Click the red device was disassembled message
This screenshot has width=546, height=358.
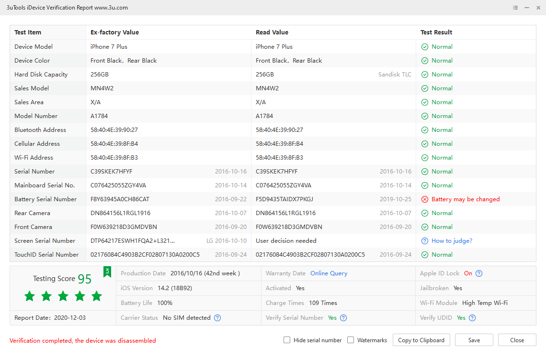pyautogui.click(x=83, y=341)
